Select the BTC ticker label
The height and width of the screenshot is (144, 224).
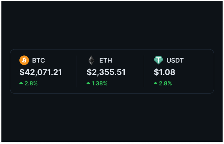[x=39, y=60]
